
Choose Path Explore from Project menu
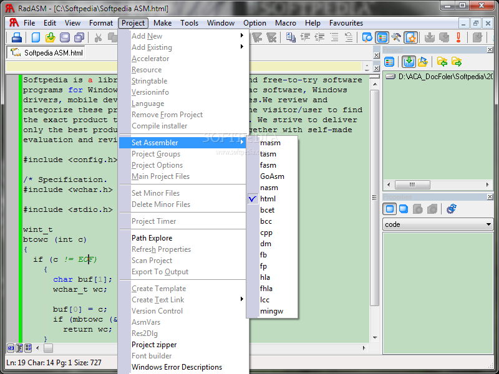(x=183, y=238)
